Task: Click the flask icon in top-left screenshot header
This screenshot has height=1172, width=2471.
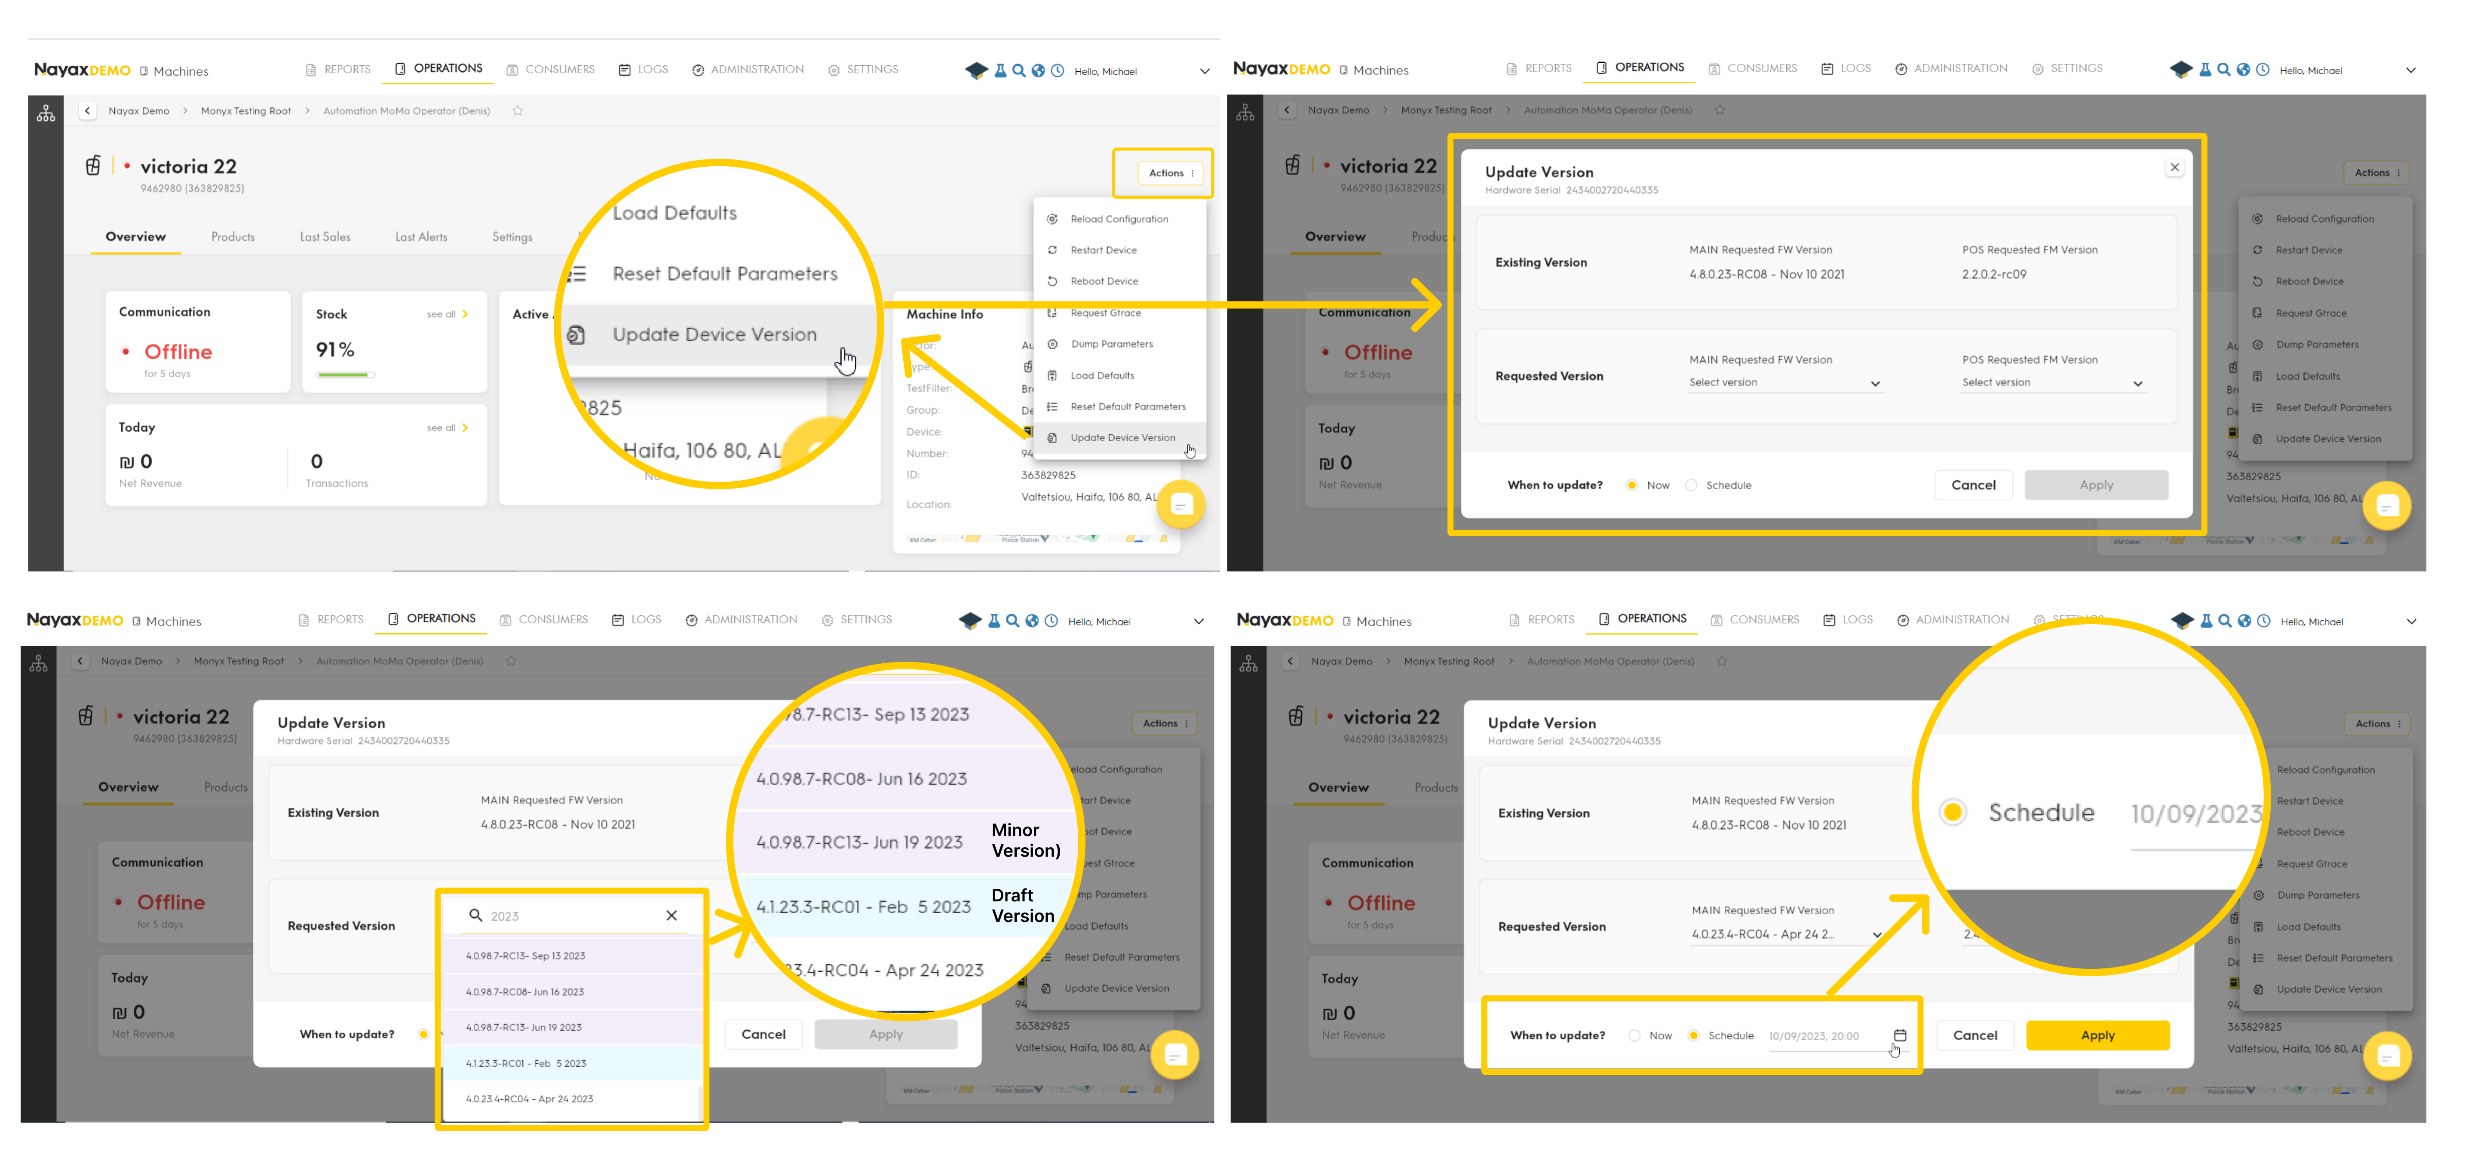Action: 1000,71
